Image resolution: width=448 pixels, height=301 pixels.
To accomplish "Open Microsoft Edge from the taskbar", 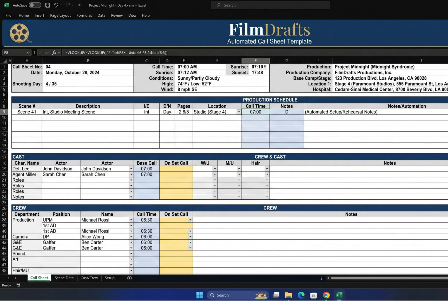I will (x=301, y=295).
